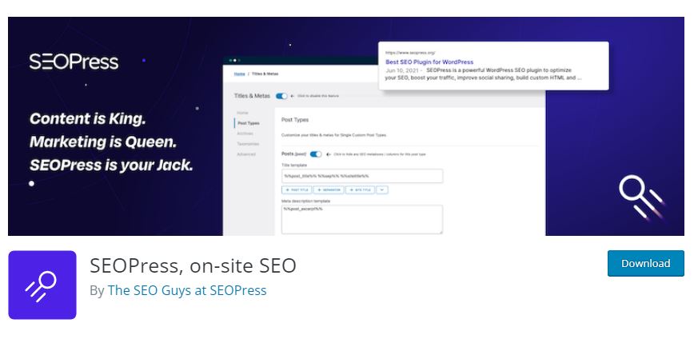Toggle the Titles & Metas feature switch
The image size is (698, 343).
coord(281,96)
